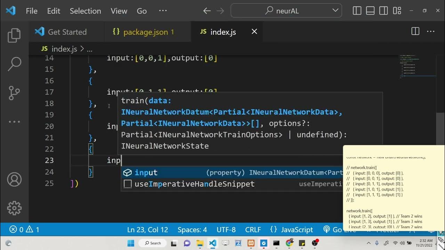Image resolution: width=445 pixels, height=250 pixels.
Task: Select the input property autocomplete suggestion
Action: pos(146,173)
